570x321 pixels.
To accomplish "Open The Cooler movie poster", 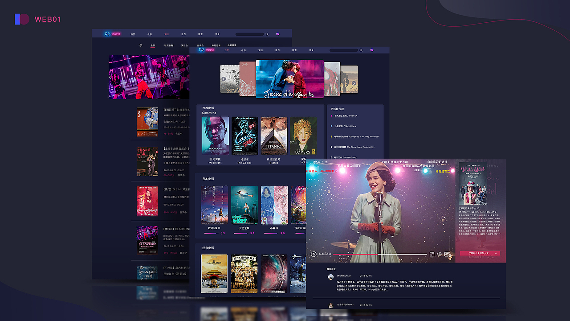I will pyautogui.click(x=245, y=136).
